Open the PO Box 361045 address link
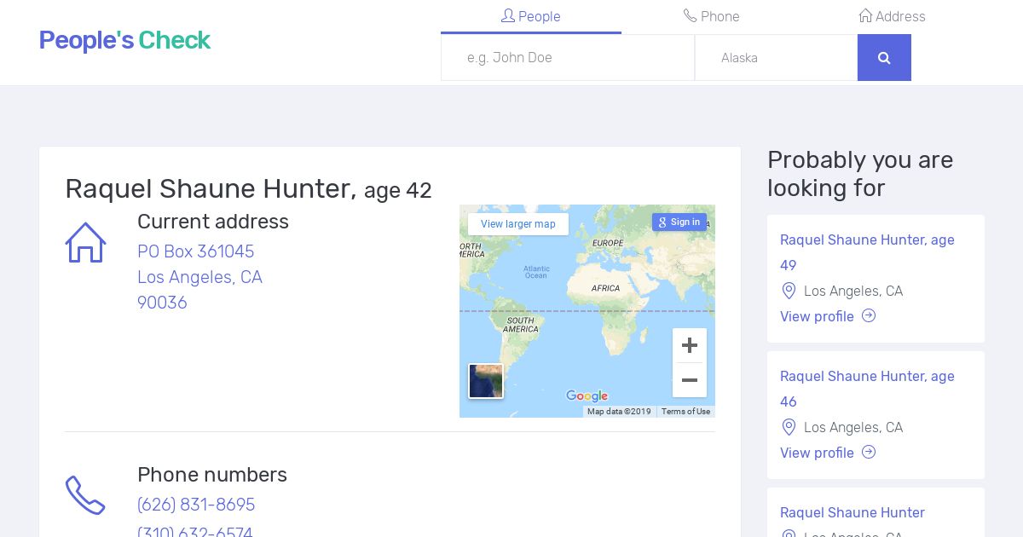The width and height of the screenshot is (1023, 537). (x=199, y=277)
